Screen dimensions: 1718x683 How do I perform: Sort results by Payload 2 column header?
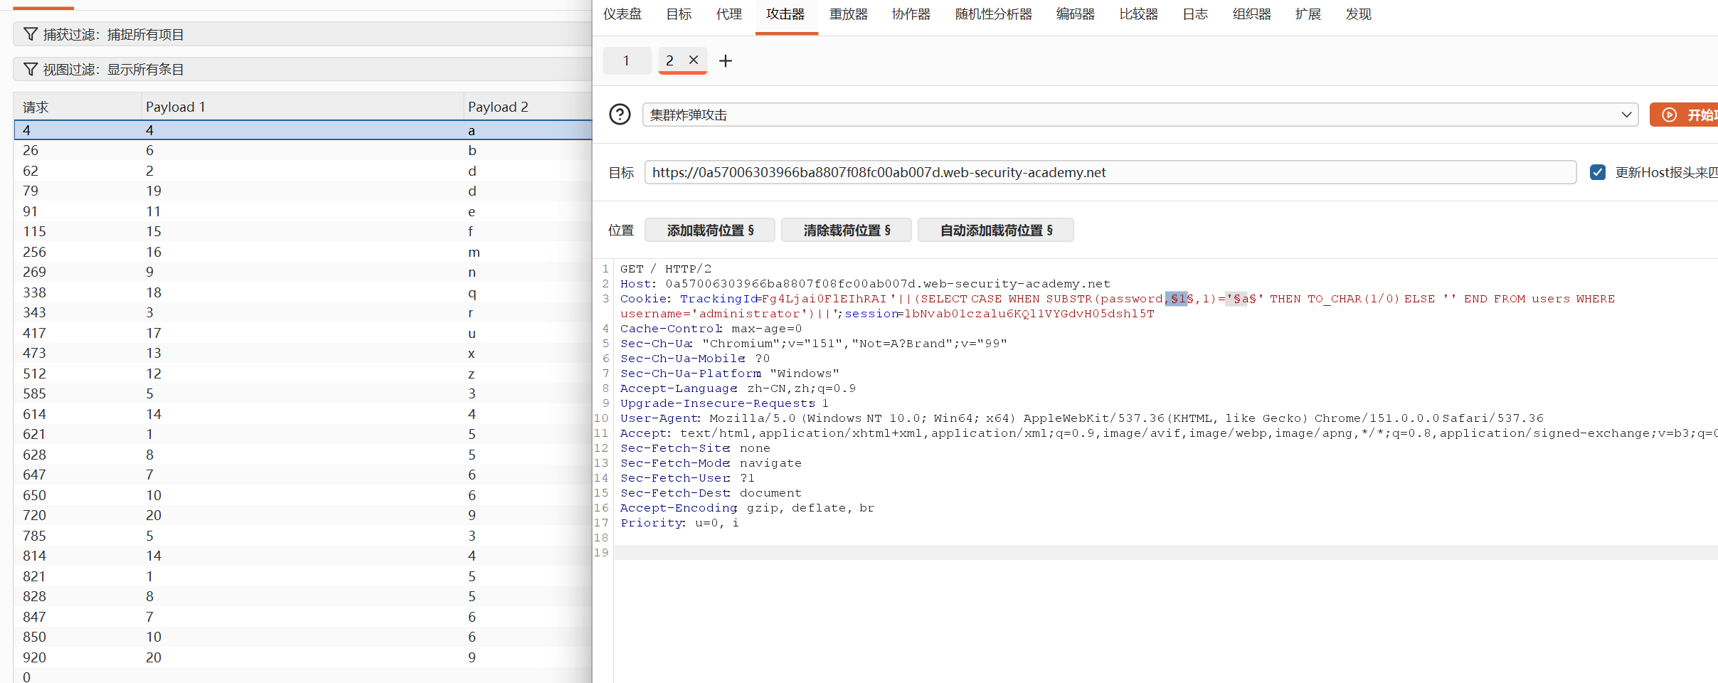pyautogui.click(x=528, y=107)
